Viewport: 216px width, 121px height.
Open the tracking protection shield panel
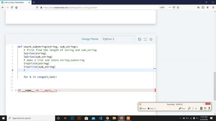tap(37, 7)
